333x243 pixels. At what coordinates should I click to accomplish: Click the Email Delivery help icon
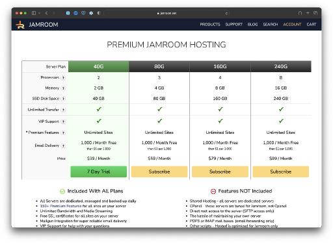(63, 146)
